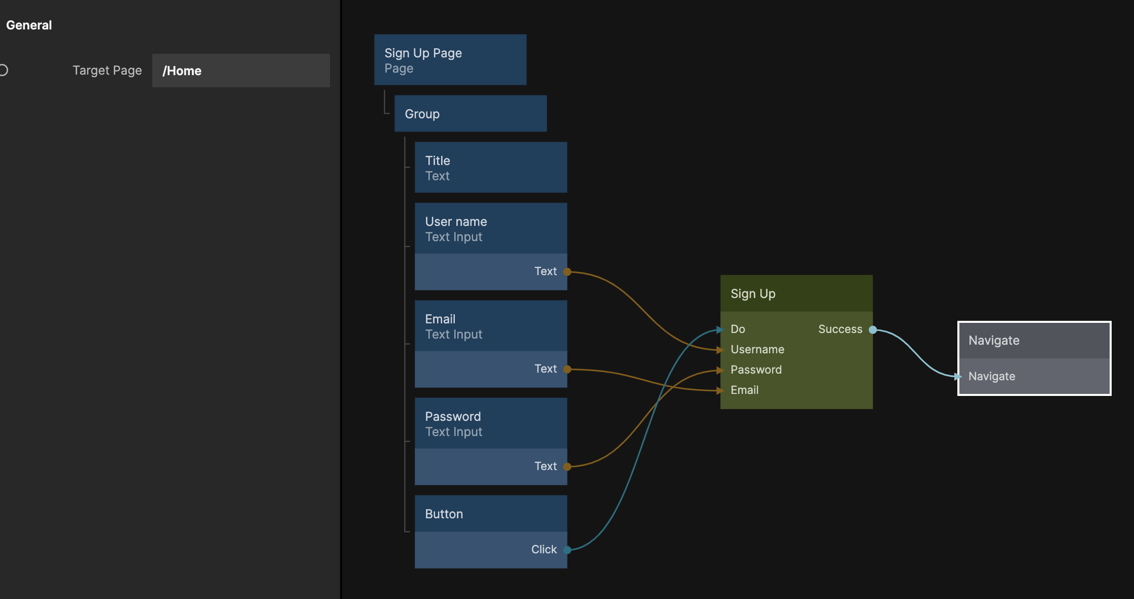Image resolution: width=1134 pixels, height=599 pixels.
Task: Click the Email input port on Sign Up
Action: tap(720, 390)
